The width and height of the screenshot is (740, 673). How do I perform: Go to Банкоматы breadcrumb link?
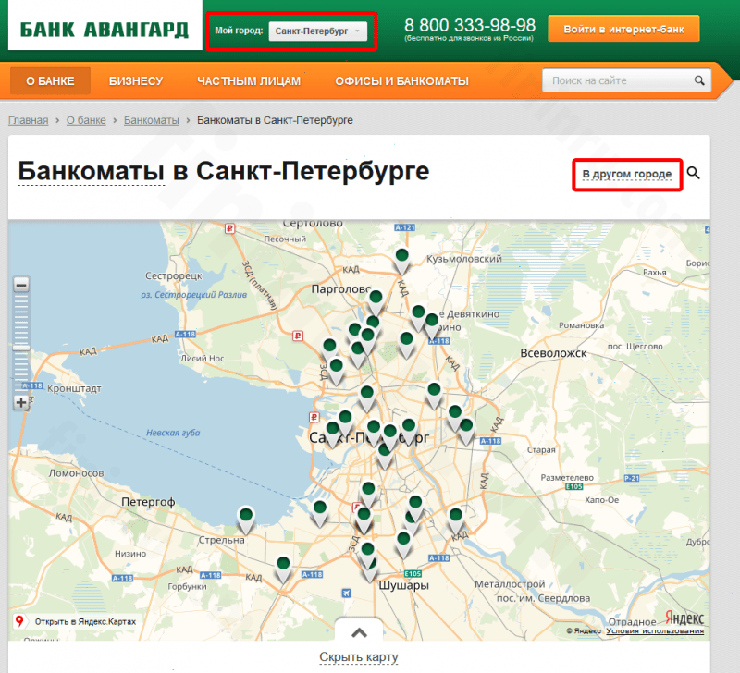point(152,120)
